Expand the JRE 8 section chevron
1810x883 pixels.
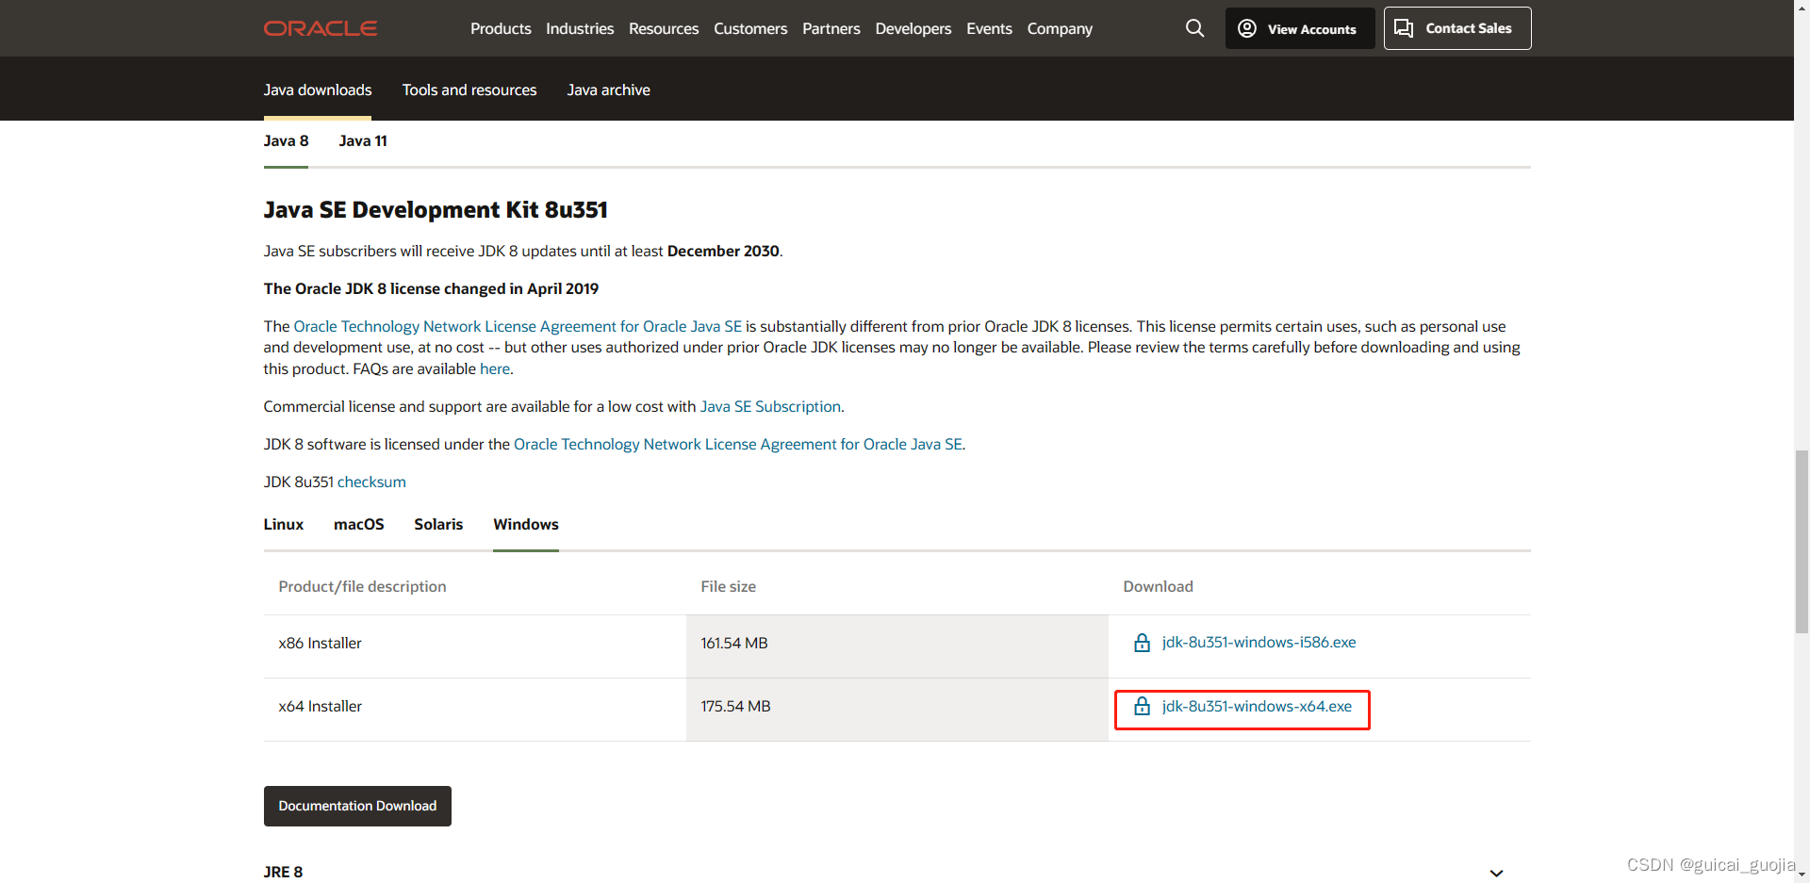tap(1496, 873)
